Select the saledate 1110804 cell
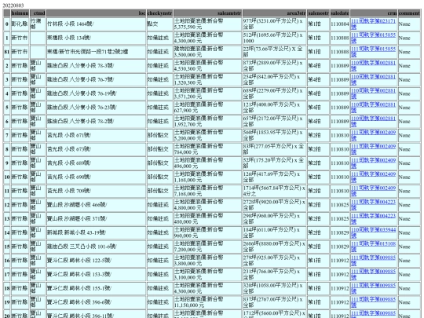Screen dimensions: 424x318 tap(340, 24)
